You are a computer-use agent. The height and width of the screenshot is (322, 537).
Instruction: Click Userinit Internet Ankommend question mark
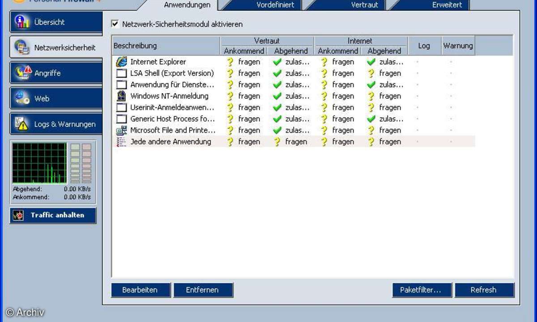coord(324,107)
